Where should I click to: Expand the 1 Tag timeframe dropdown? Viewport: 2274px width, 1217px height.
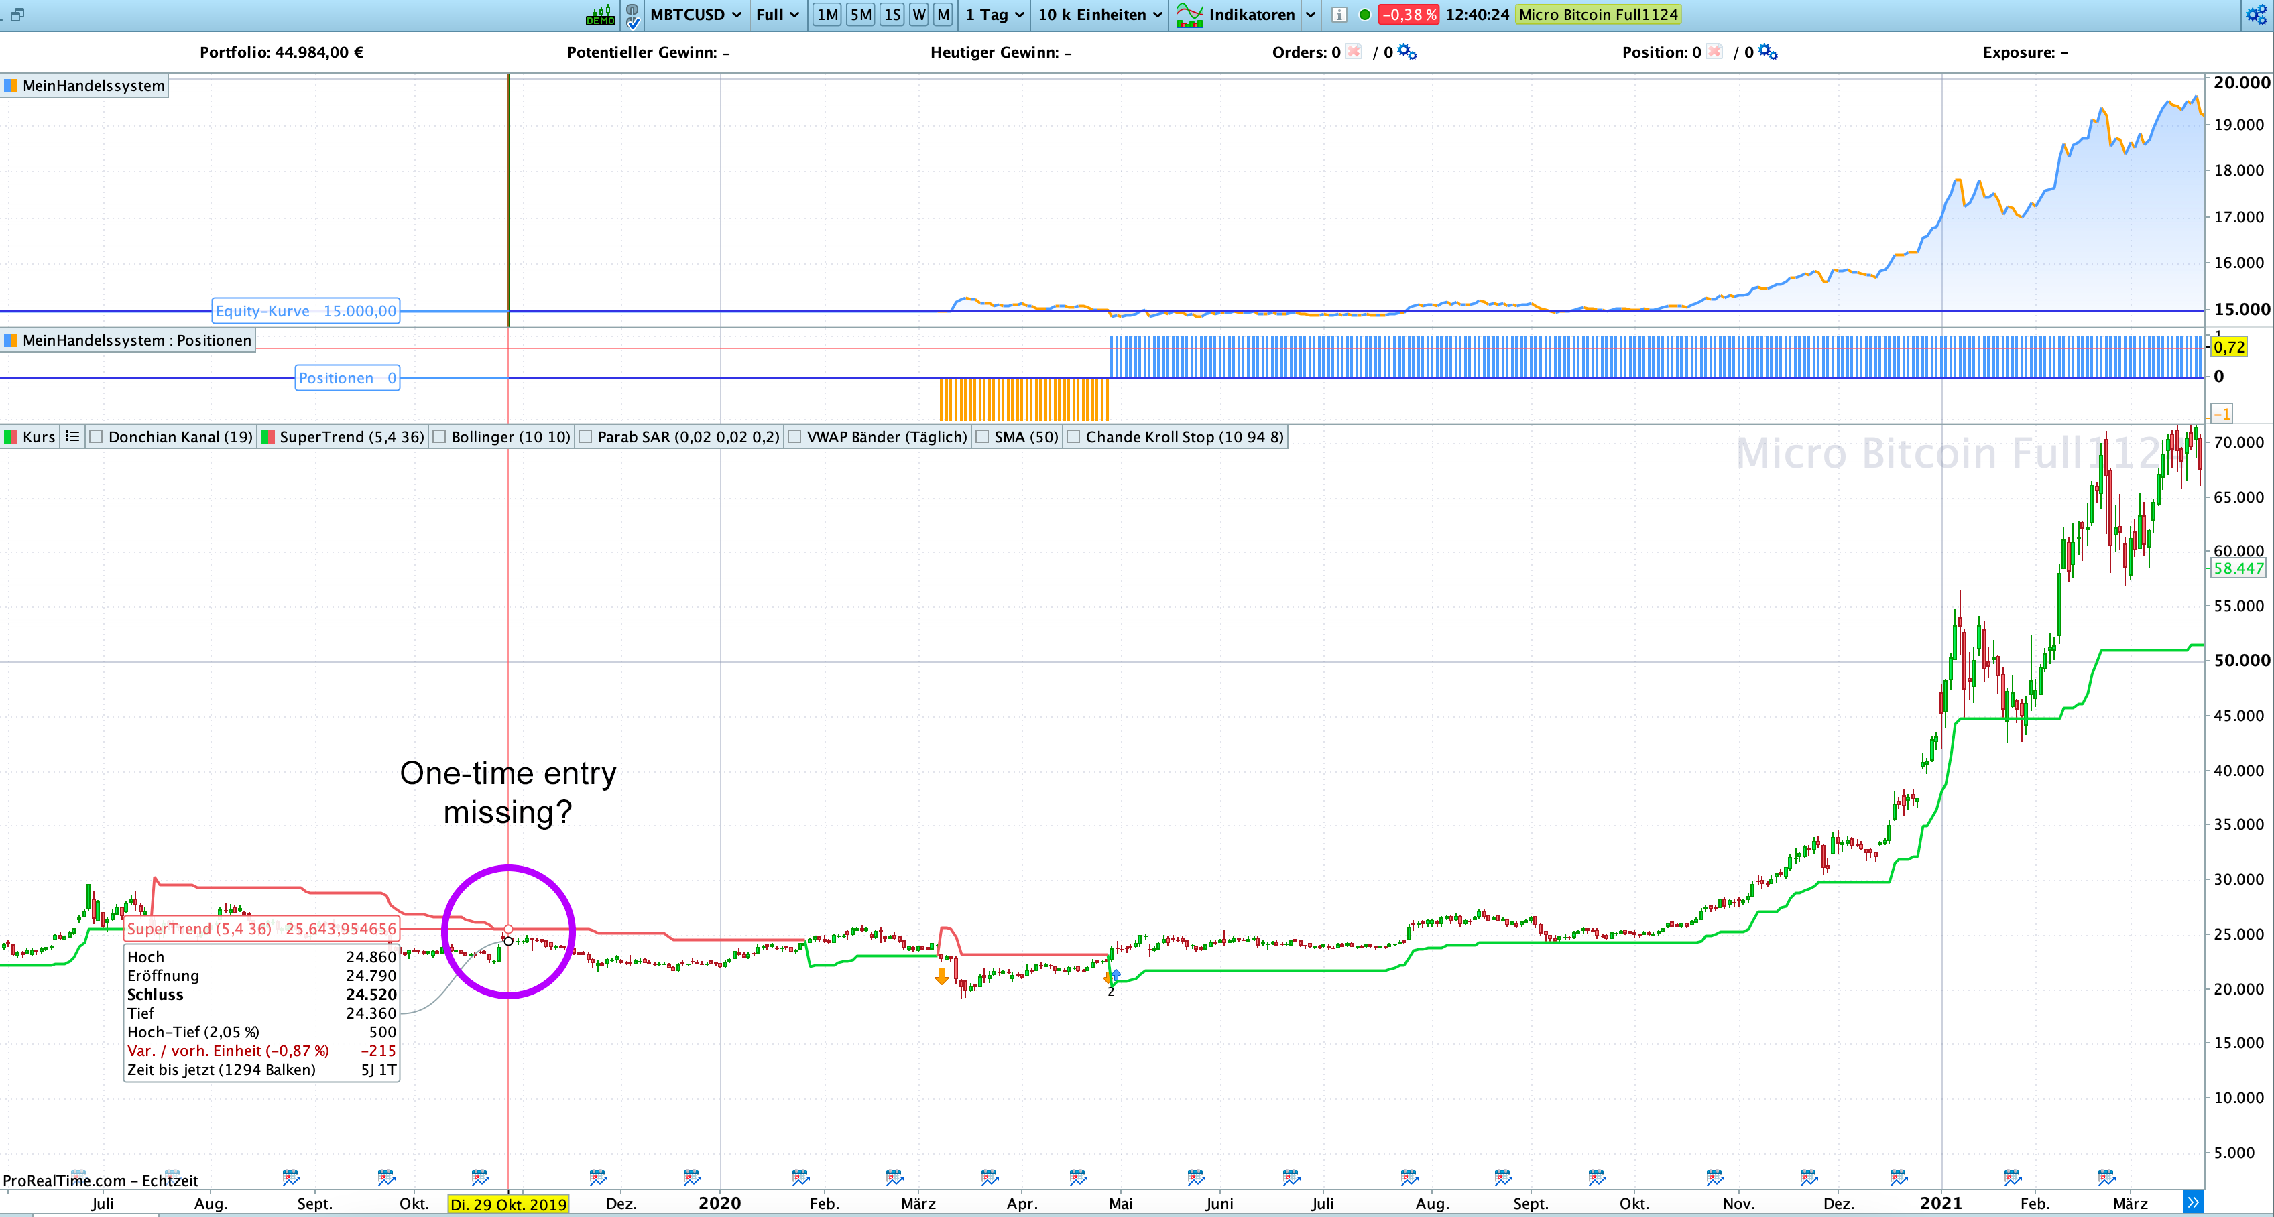[x=995, y=15]
